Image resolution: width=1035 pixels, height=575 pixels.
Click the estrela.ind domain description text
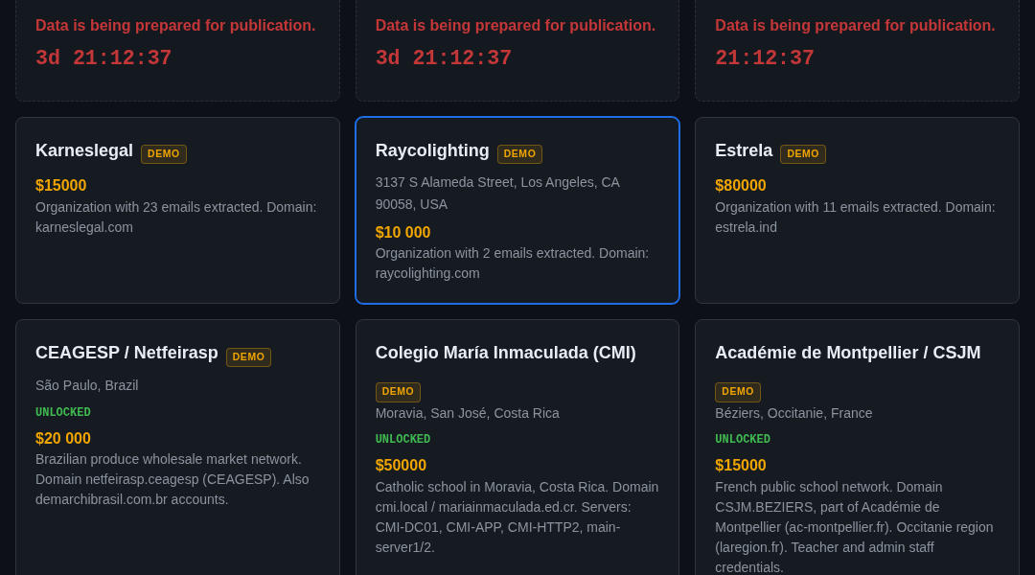tap(856, 218)
